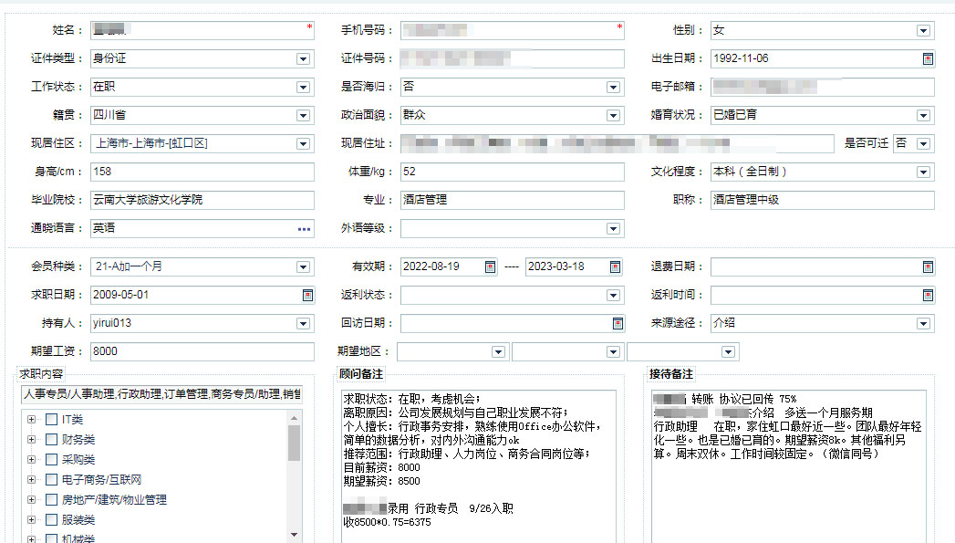Click the 期望工资 field showing 8000

click(x=202, y=351)
